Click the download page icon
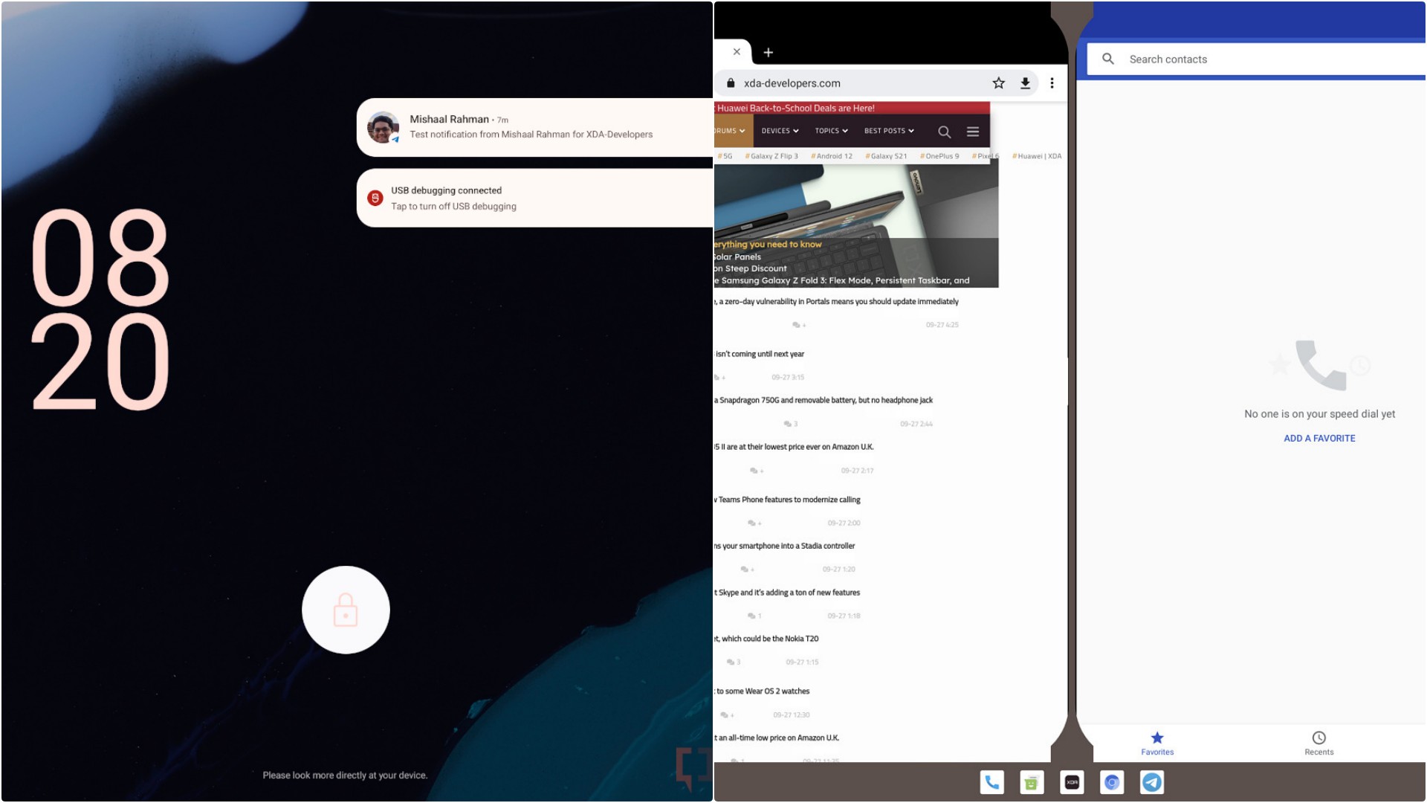 click(x=1025, y=83)
